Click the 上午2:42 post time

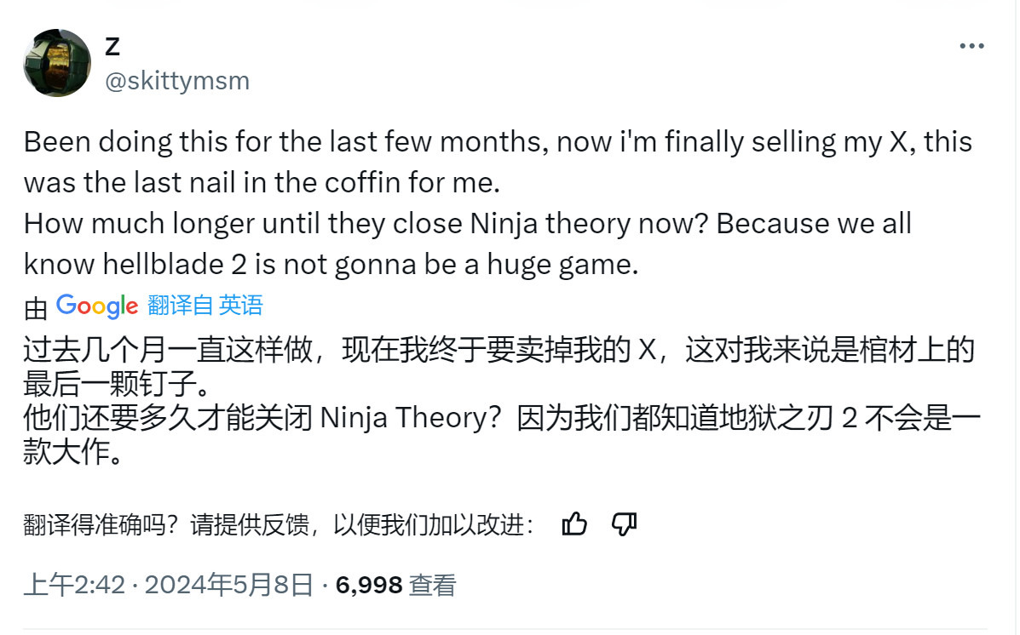point(73,585)
